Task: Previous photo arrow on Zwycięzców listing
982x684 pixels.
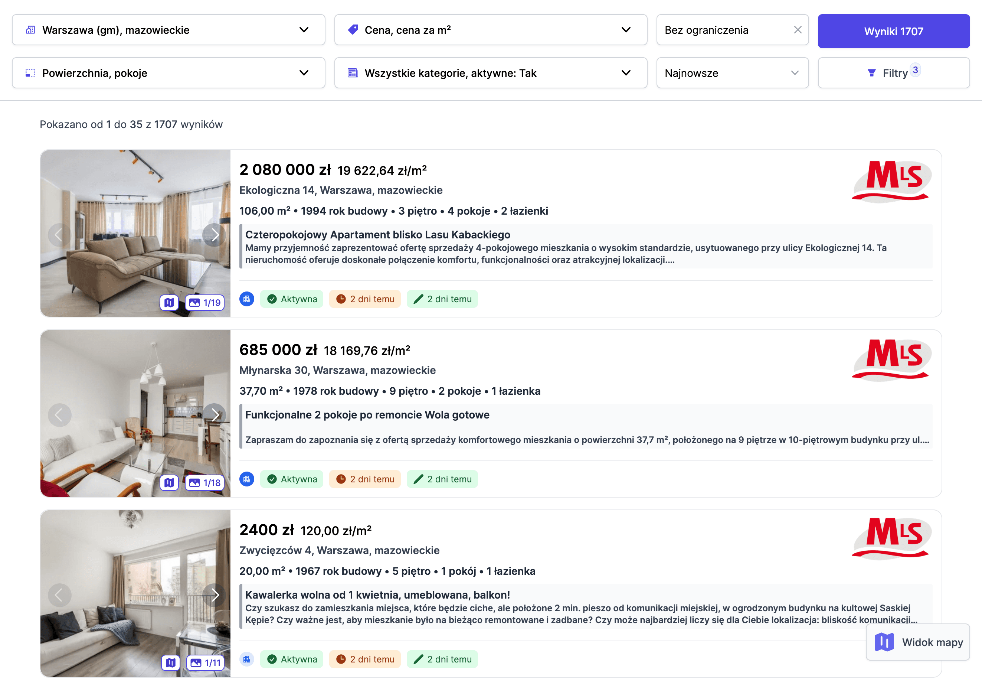Action: pos(59,595)
